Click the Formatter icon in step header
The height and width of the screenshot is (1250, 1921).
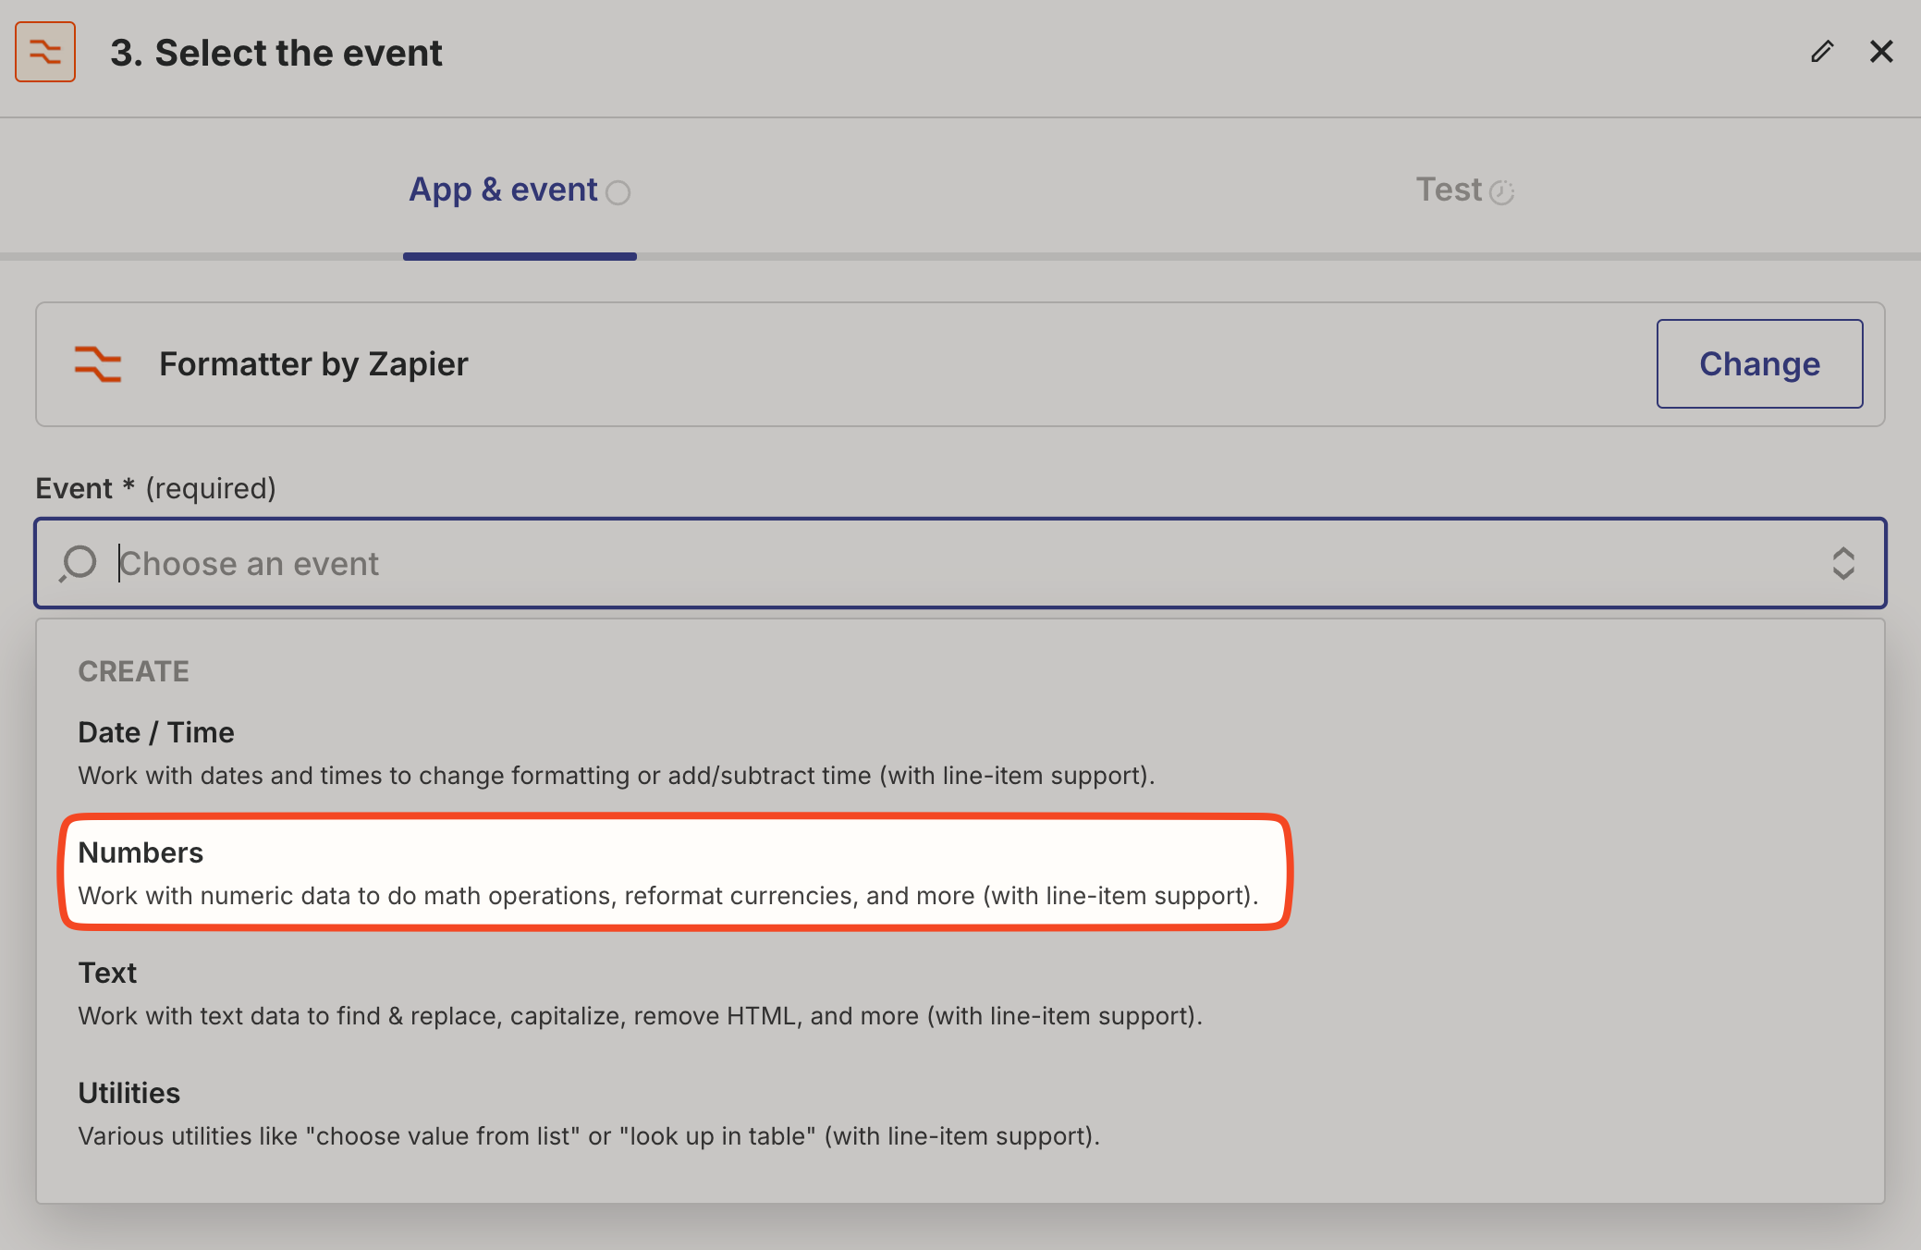45,52
